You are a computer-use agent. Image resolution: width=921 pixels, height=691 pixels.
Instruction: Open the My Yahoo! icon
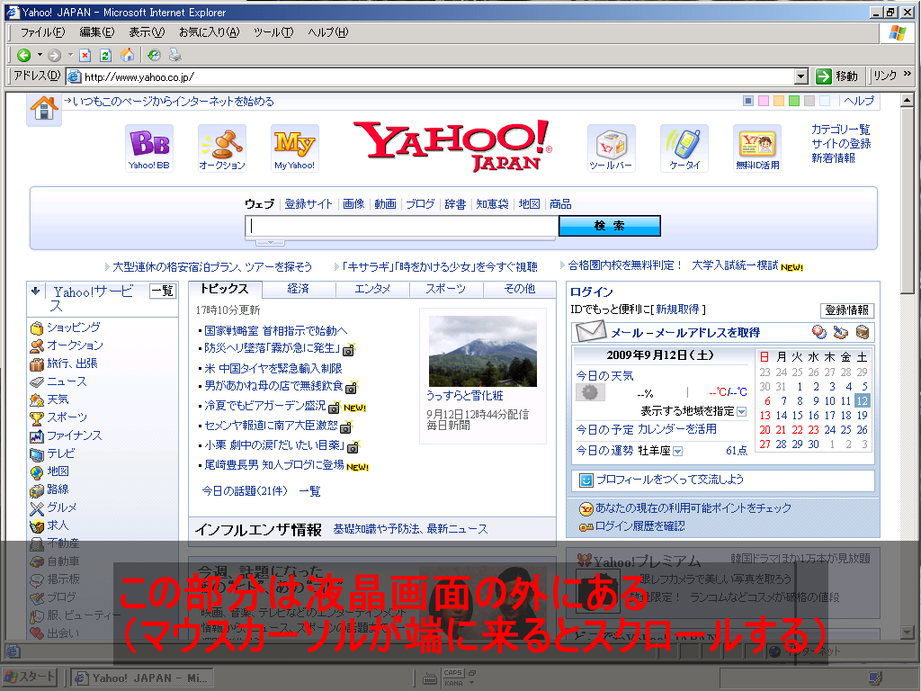[x=295, y=148]
